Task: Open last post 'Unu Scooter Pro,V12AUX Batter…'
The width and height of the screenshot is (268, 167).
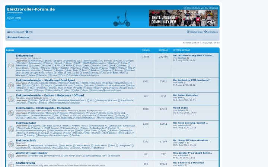Action: click(193, 153)
